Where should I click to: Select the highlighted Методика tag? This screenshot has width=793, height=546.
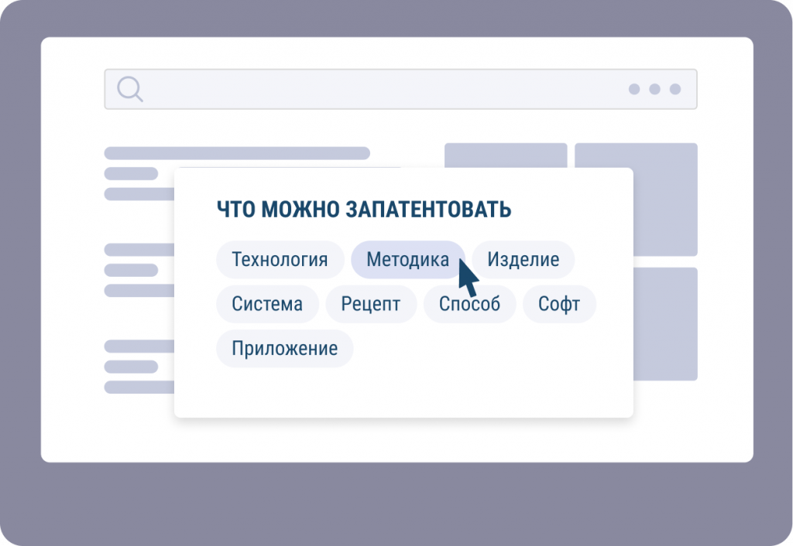(x=407, y=260)
